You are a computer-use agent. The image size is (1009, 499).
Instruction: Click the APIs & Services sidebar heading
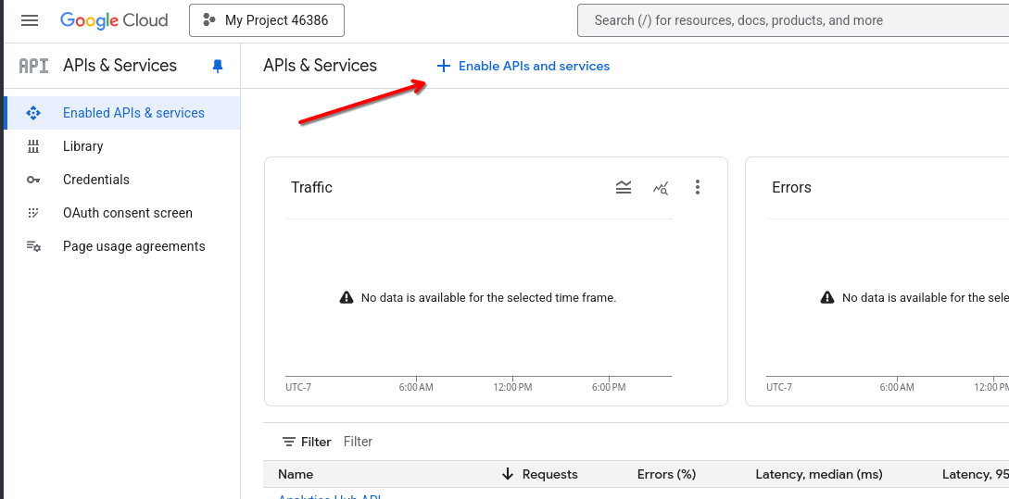click(x=120, y=66)
